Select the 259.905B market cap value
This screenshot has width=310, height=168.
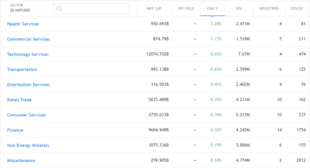(x=160, y=160)
